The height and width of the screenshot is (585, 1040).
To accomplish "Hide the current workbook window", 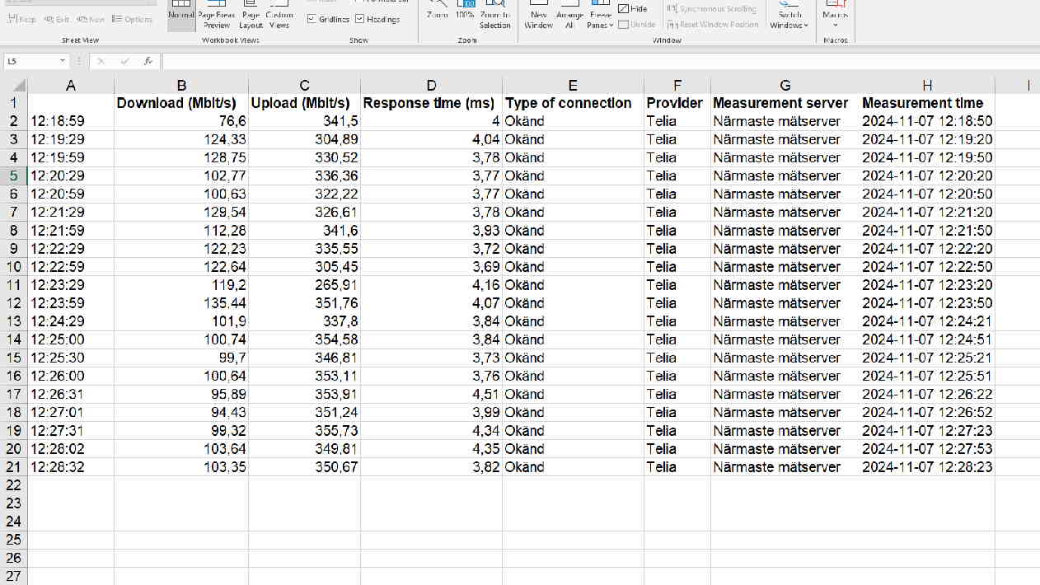I will point(634,8).
